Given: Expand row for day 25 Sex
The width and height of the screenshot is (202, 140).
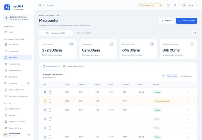Looking at the screenshot, I should pos(189,137).
